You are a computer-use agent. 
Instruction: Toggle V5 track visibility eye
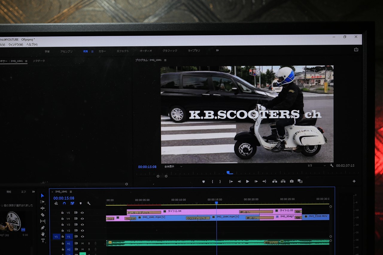82,213
